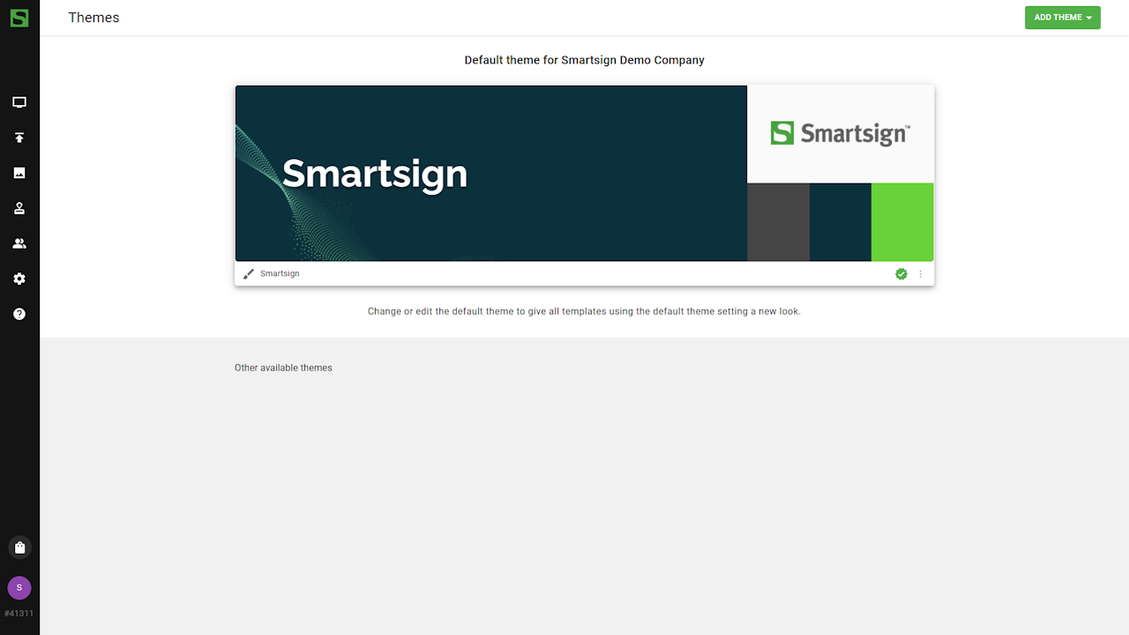Select the bright green theme color swatch
Viewport: 1129px width, 635px height.
(x=902, y=222)
